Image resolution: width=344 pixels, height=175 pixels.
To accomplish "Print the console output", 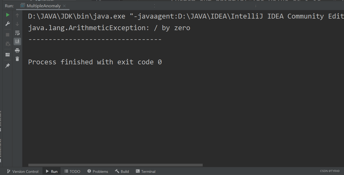I will tap(17, 50).
